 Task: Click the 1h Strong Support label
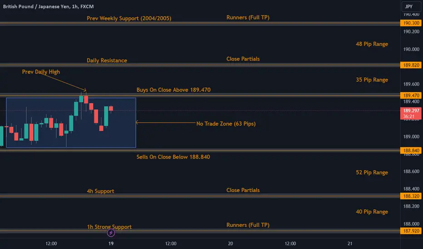(x=109, y=227)
